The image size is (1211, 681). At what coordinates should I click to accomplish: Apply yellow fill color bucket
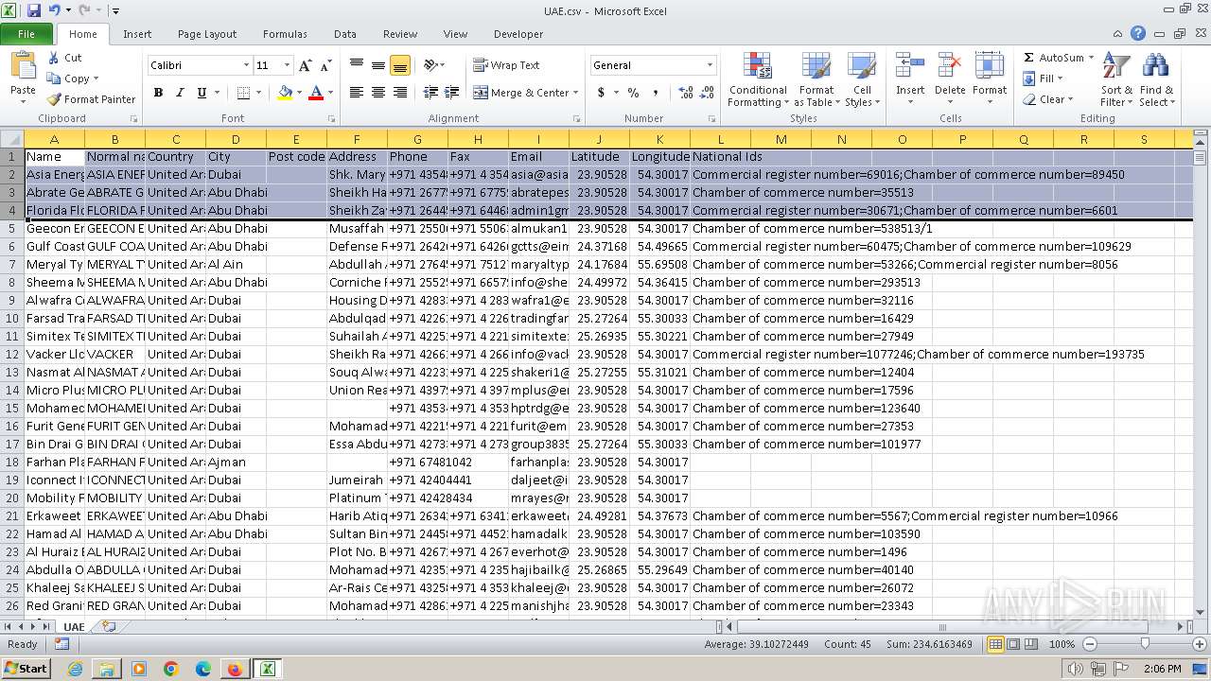click(x=285, y=93)
